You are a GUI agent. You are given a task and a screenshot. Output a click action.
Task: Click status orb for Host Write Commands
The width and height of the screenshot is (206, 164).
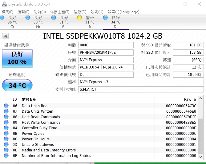click(6, 122)
